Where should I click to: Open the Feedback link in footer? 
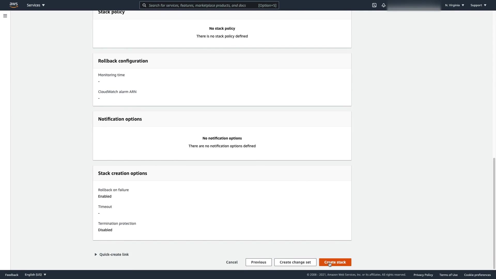tap(12, 275)
